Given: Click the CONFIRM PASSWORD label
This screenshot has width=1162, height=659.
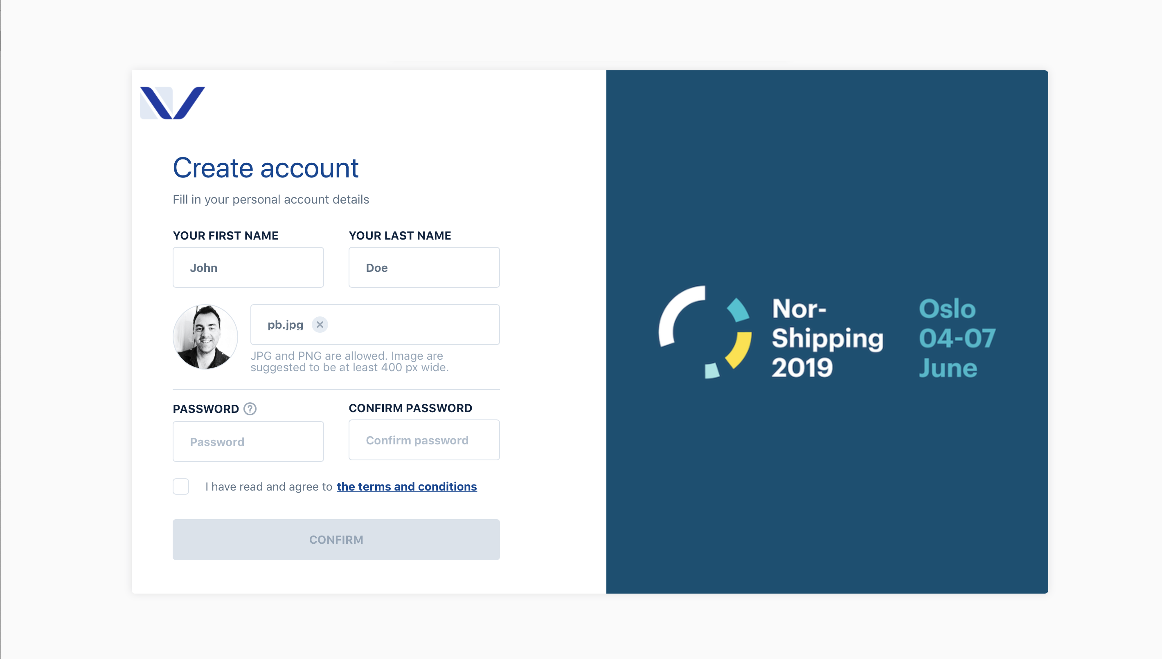Looking at the screenshot, I should click(x=410, y=408).
